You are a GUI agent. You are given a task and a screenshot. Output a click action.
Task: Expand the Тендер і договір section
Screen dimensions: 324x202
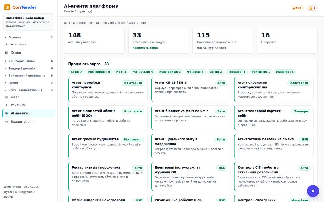29,68
